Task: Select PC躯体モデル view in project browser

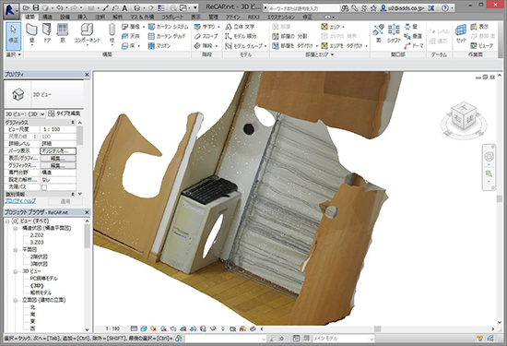Action: pos(43,279)
